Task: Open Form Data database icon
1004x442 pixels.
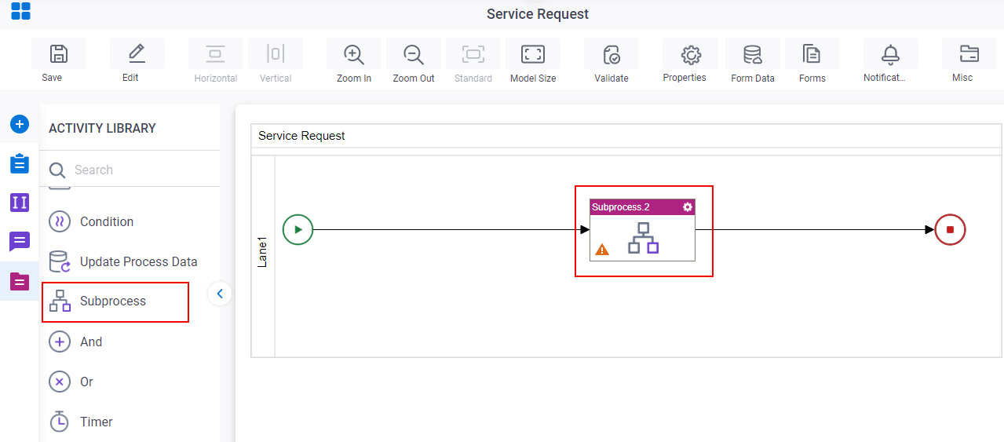Action: [753, 54]
